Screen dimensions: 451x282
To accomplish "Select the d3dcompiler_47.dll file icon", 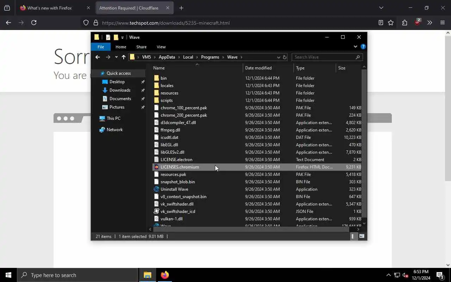I will (156, 122).
